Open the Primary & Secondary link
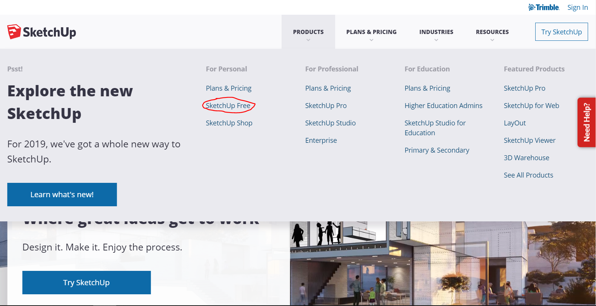 pyautogui.click(x=437, y=150)
